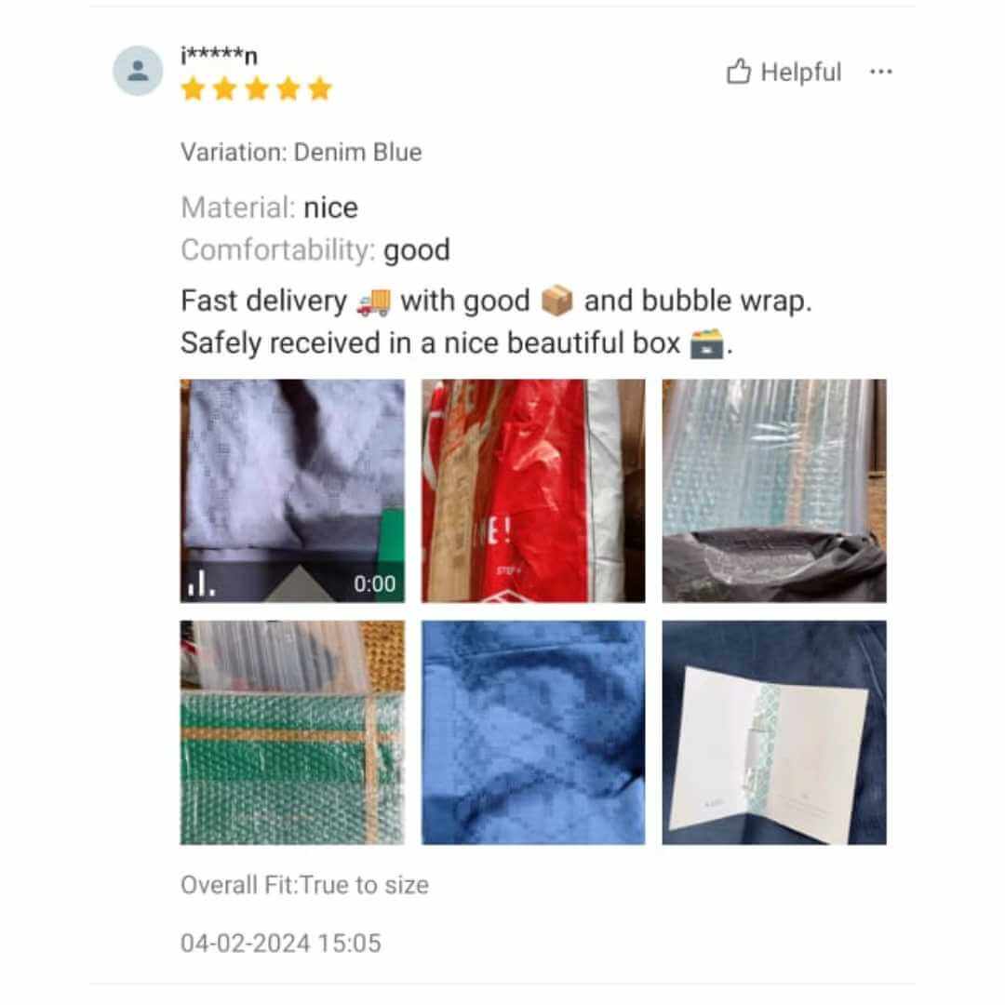
Task: Open the green bubble-wrapped box photo
Action: point(292,732)
